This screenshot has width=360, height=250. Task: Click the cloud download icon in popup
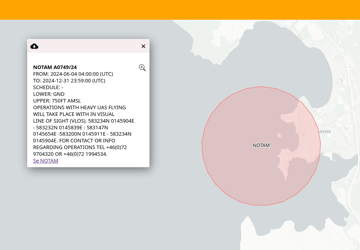point(34,46)
